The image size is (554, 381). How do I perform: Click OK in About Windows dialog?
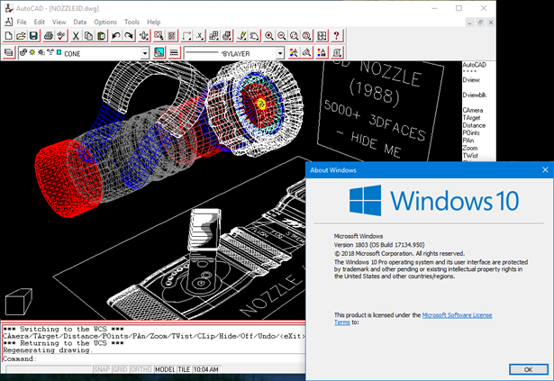pos(528,369)
